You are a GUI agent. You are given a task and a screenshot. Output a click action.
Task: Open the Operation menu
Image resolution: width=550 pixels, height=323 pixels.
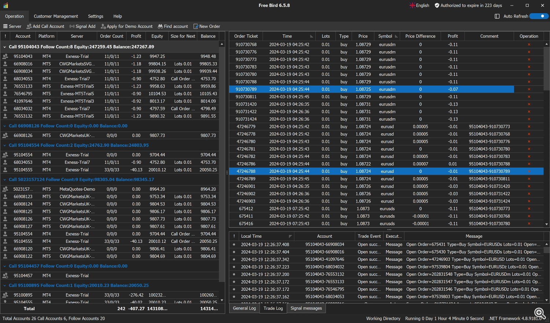[14, 16]
